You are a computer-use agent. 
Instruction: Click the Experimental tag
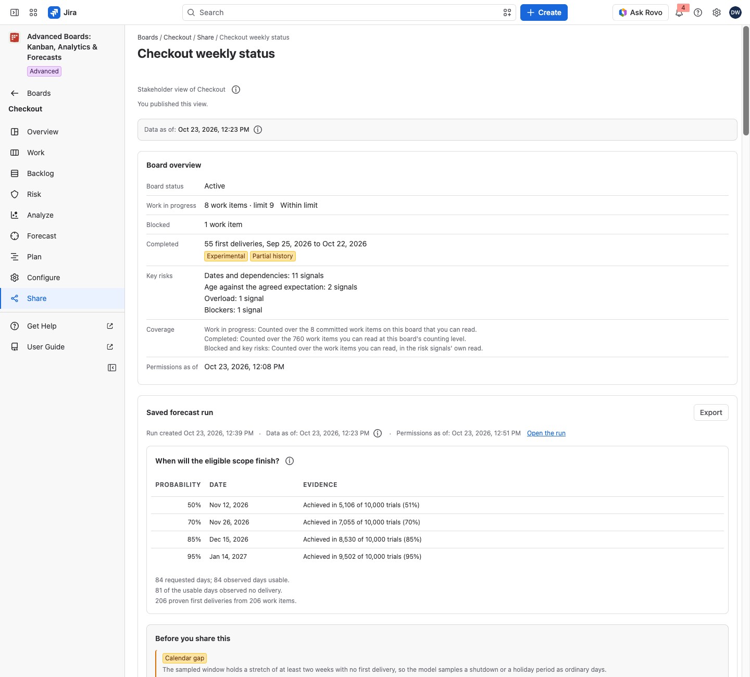pos(226,256)
